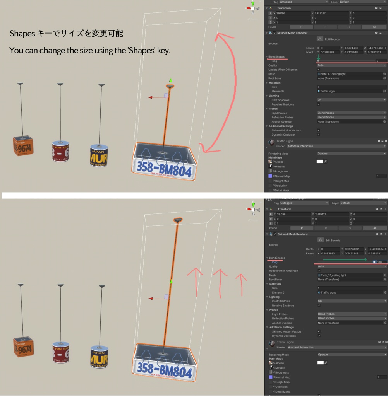Open the Light Probes dropdown in the upper inspector

pos(352,113)
